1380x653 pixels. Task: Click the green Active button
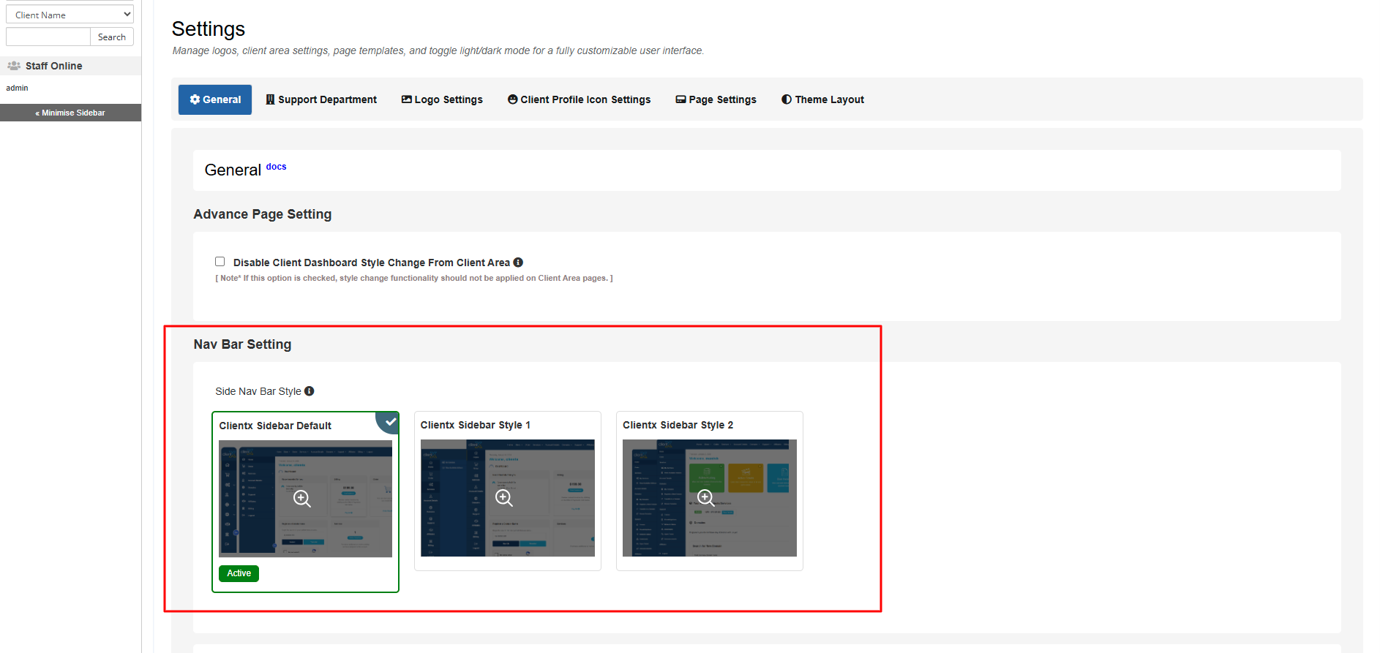(239, 573)
